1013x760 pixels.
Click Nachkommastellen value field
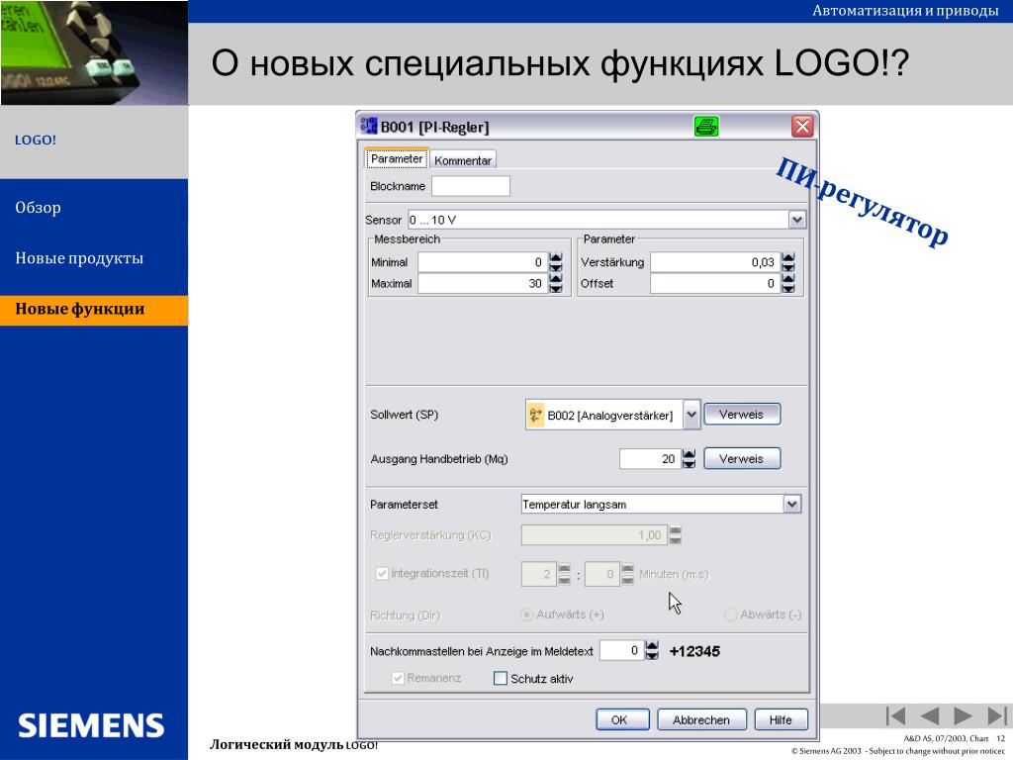click(621, 650)
